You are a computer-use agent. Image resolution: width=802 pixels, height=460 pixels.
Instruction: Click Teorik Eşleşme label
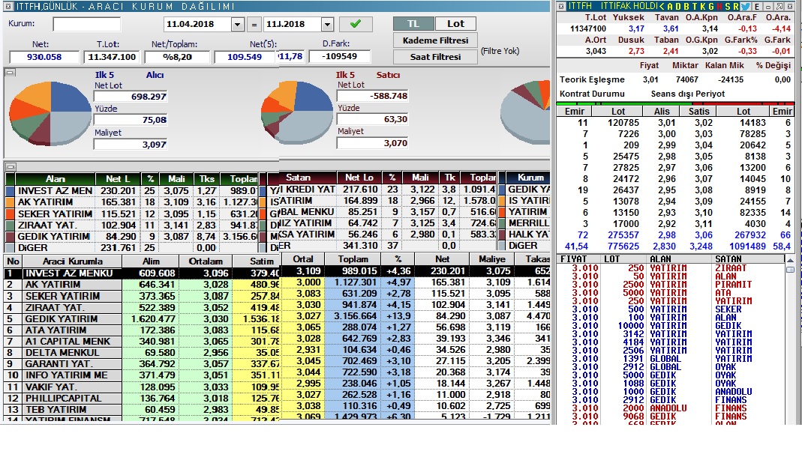pos(592,79)
